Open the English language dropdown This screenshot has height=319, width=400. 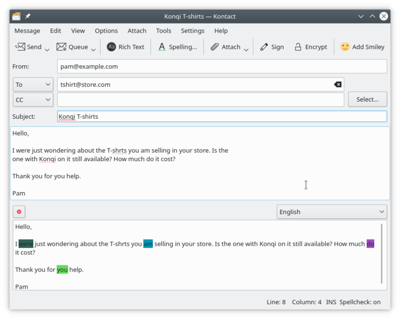click(x=331, y=212)
